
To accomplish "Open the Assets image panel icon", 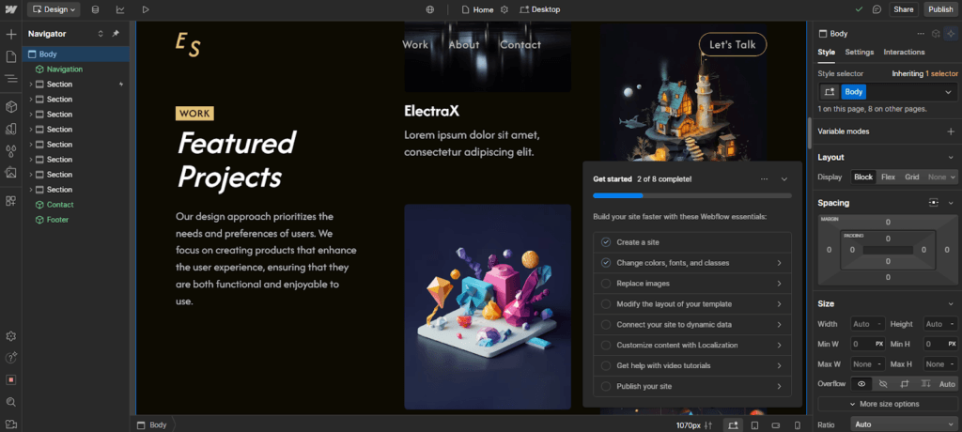I will [x=11, y=172].
